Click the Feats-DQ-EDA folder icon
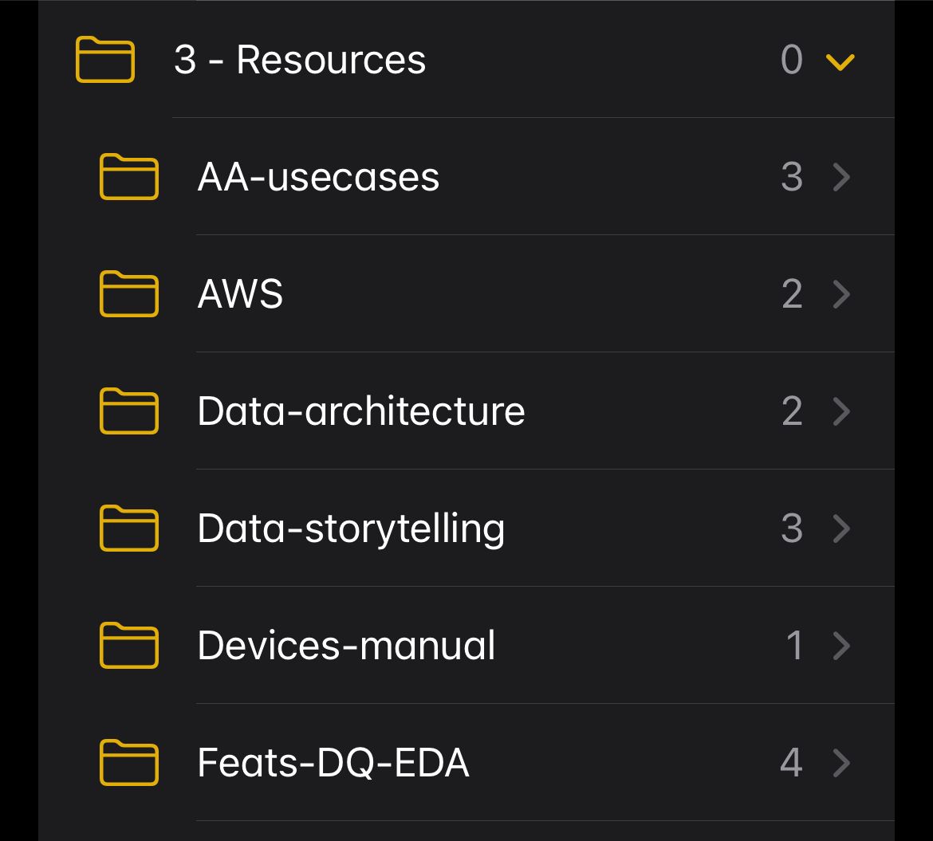Screen dimensions: 933x841 tap(128, 763)
